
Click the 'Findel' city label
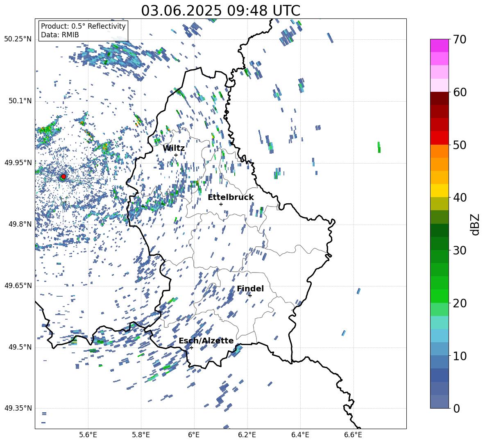pos(250,289)
